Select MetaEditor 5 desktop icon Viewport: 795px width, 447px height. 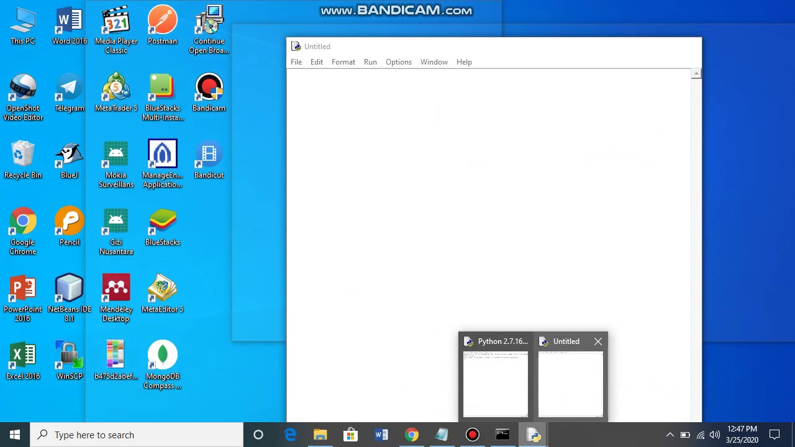coord(163,294)
